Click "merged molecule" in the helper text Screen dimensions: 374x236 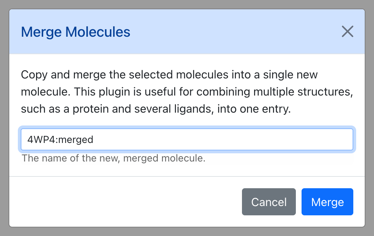pos(164,158)
